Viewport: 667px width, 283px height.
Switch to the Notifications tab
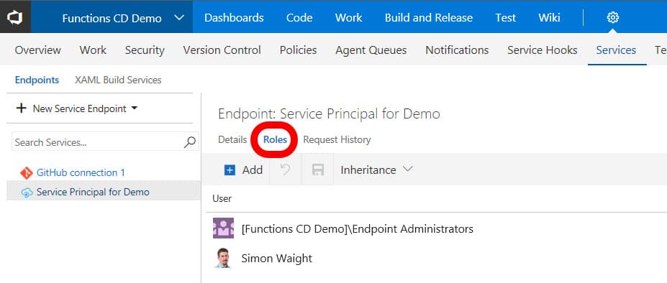click(457, 50)
